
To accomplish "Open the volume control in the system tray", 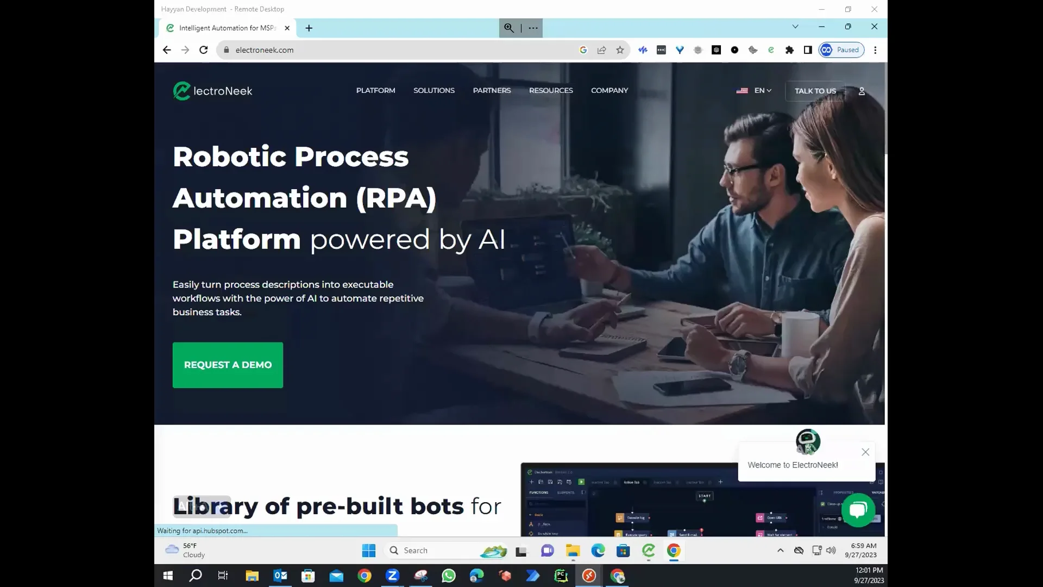I will point(831,551).
